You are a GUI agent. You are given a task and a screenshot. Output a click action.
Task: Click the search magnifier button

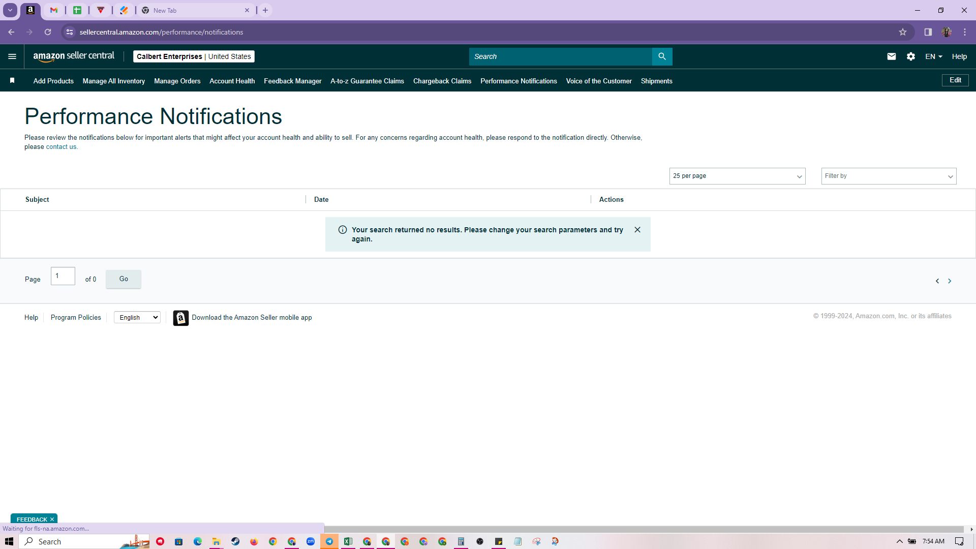point(662,56)
